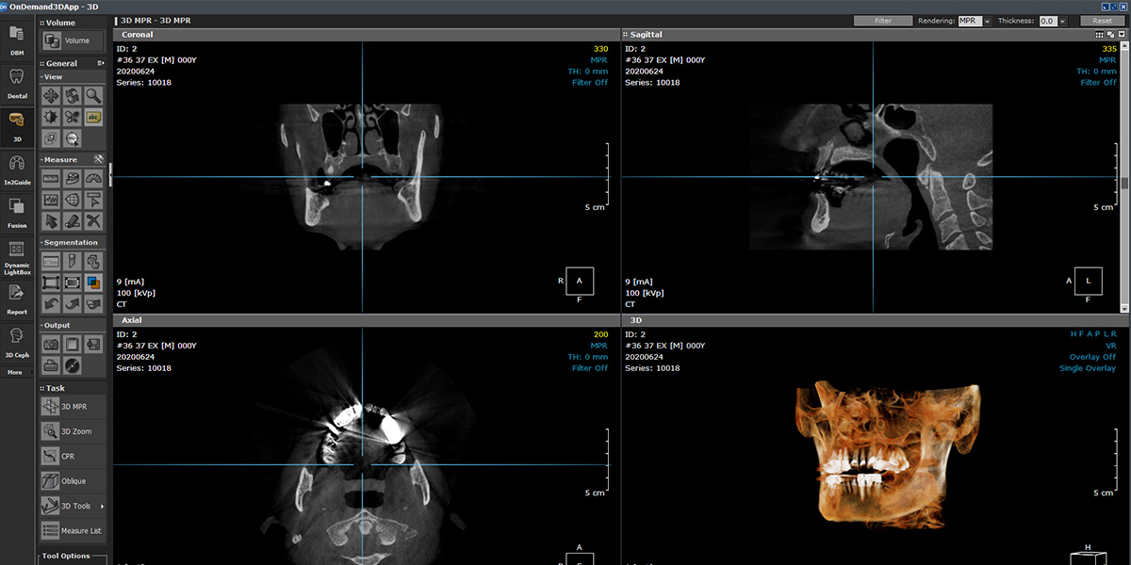Launch the Fusion module
Viewport: 1131px width, 565px height.
click(16, 212)
